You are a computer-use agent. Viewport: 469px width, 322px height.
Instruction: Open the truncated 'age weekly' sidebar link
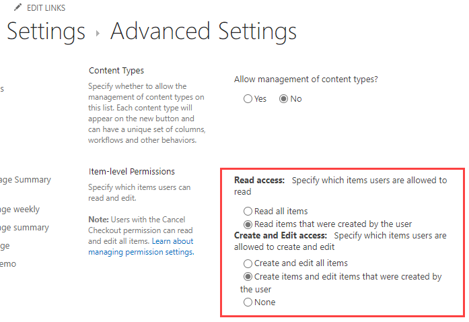[20, 210]
